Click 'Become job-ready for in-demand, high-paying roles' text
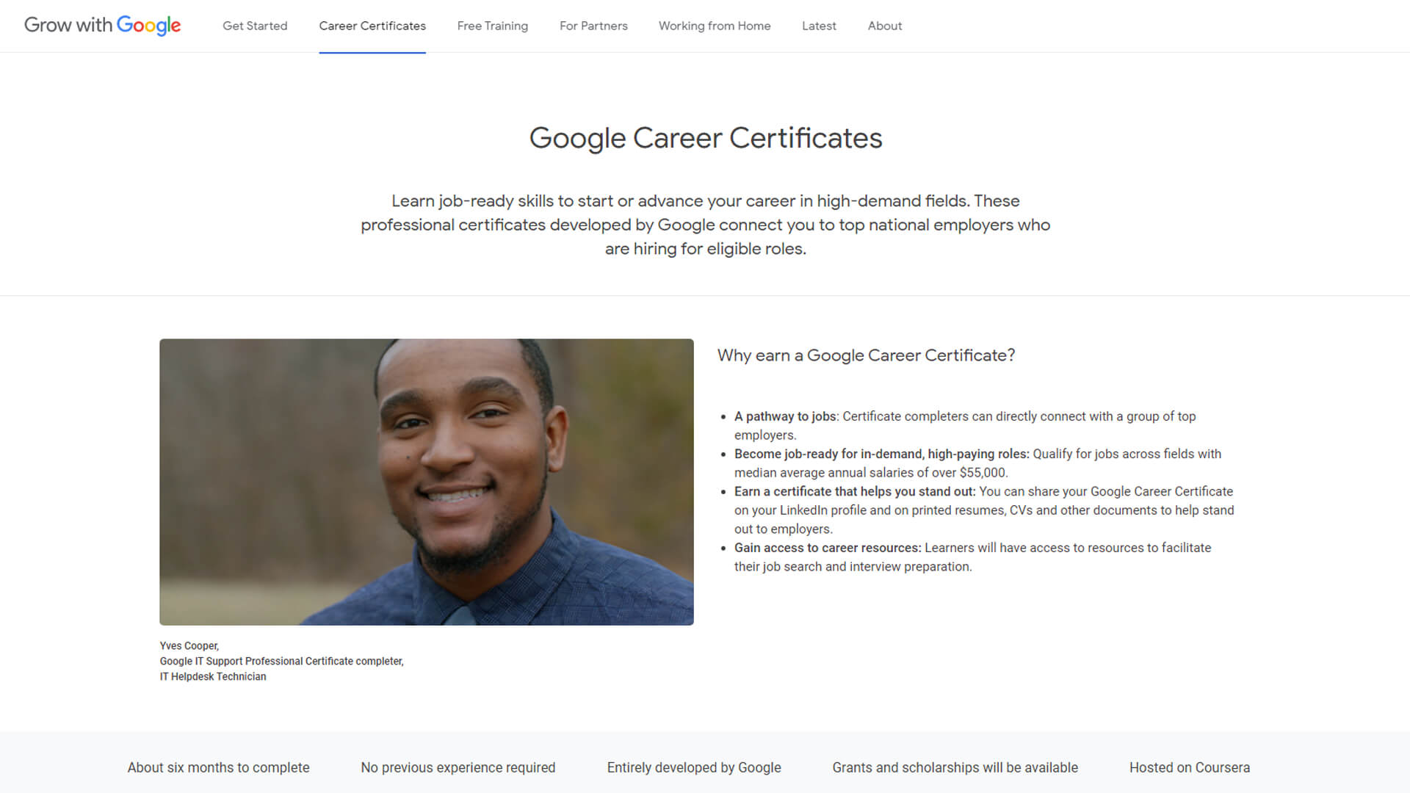 tap(881, 454)
